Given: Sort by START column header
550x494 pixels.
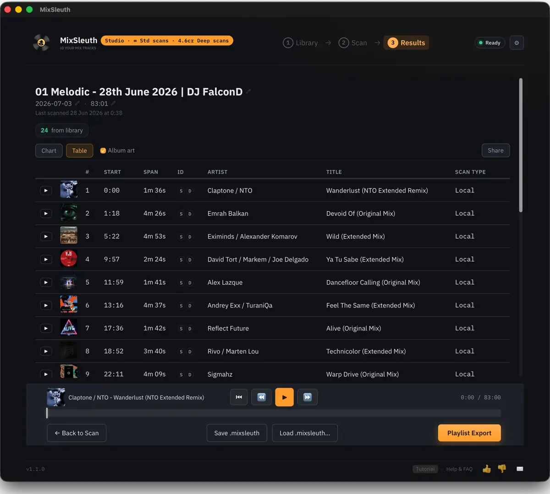Looking at the screenshot, I should click(112, 172).
